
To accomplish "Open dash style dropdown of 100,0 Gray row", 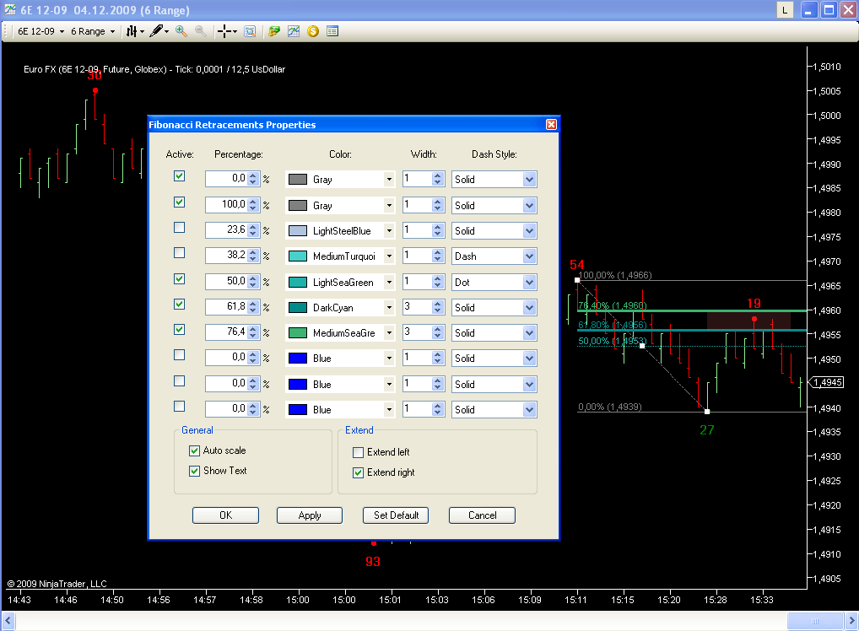I will (x=529, y=206).
